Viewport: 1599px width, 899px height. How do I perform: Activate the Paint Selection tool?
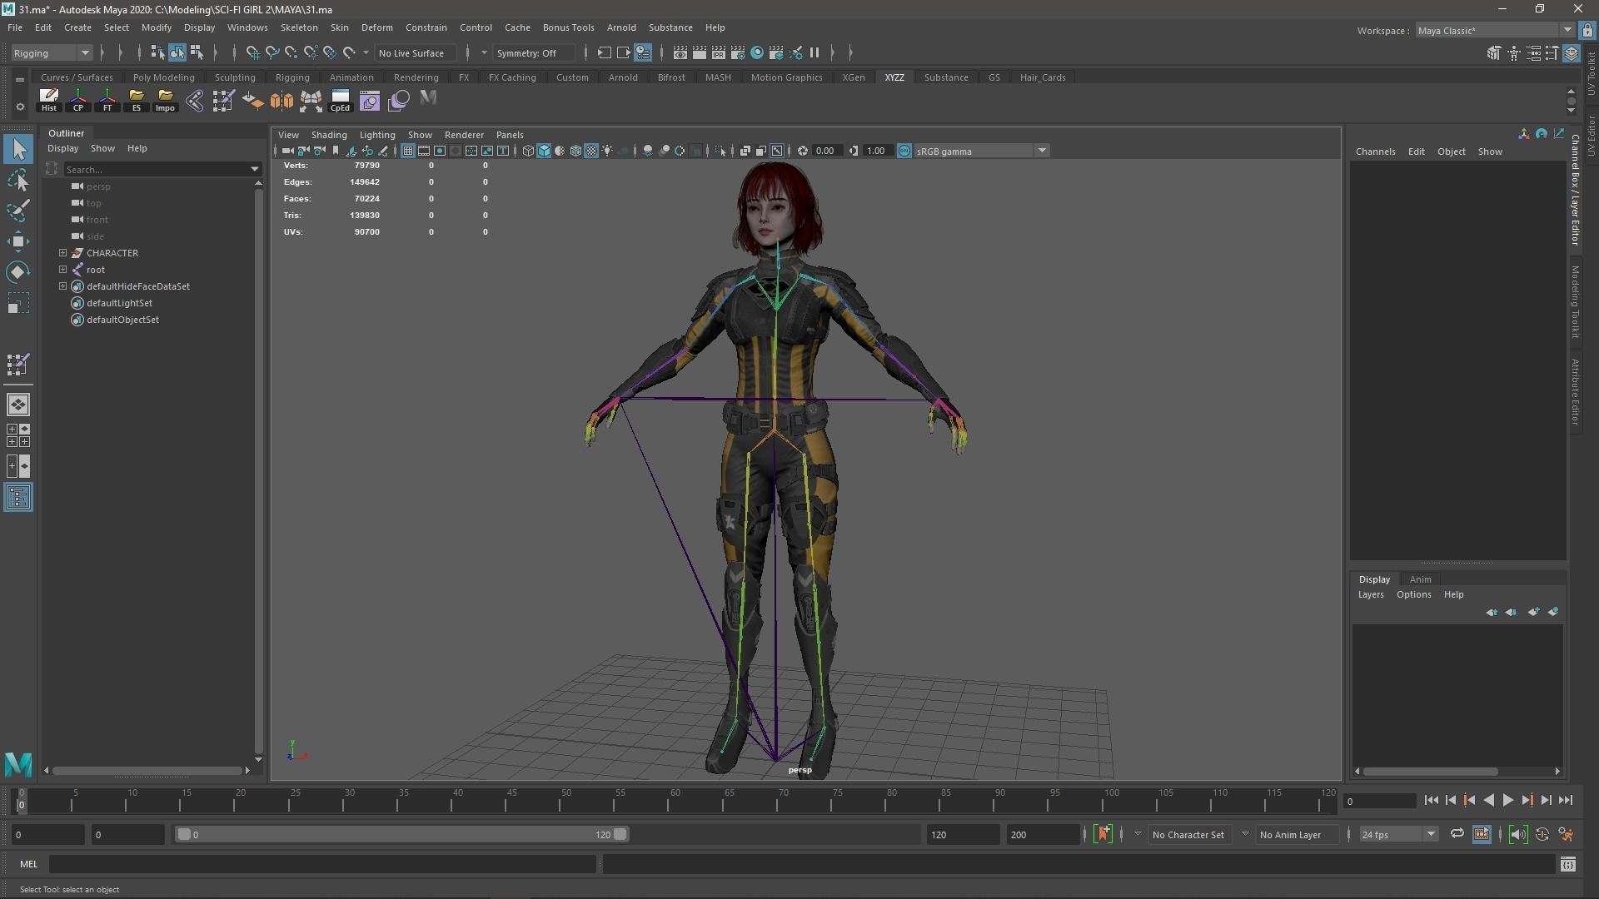pyautogui.click(x=18, y=211)
